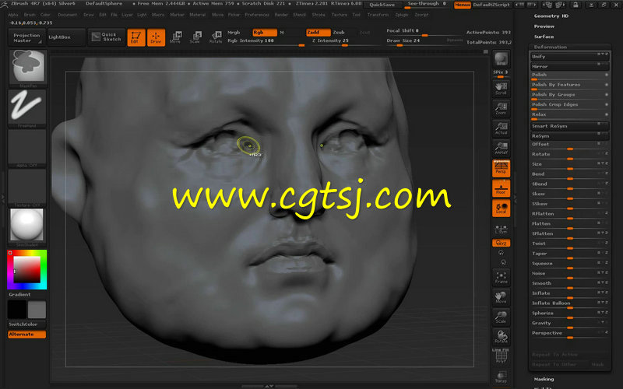Open the Brush menu
The width and height of the screenshot is (623, 389).
30,15
